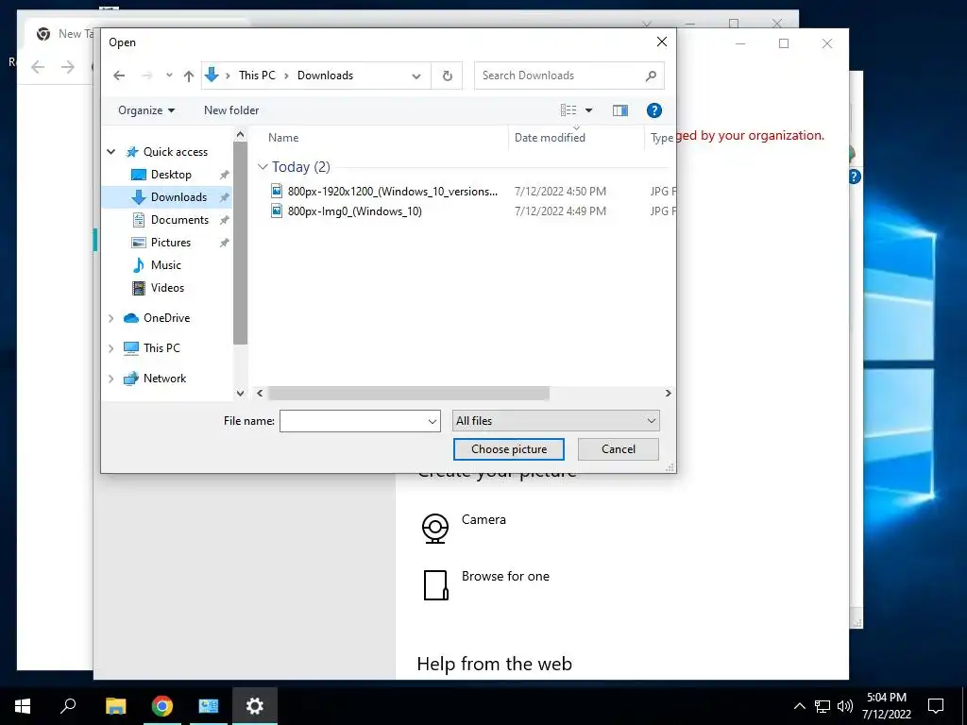Show hidden tray icons chevron
Image resolution: width=967 pixels, height=725 pixels.
click(x=799, y=706)
